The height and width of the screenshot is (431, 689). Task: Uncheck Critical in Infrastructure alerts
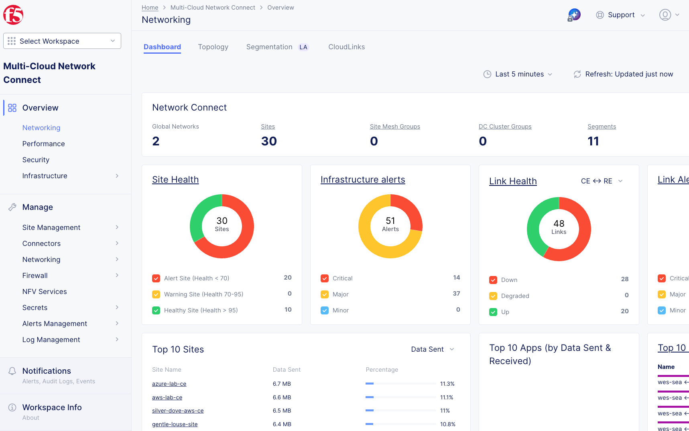(x=325, y=278)
